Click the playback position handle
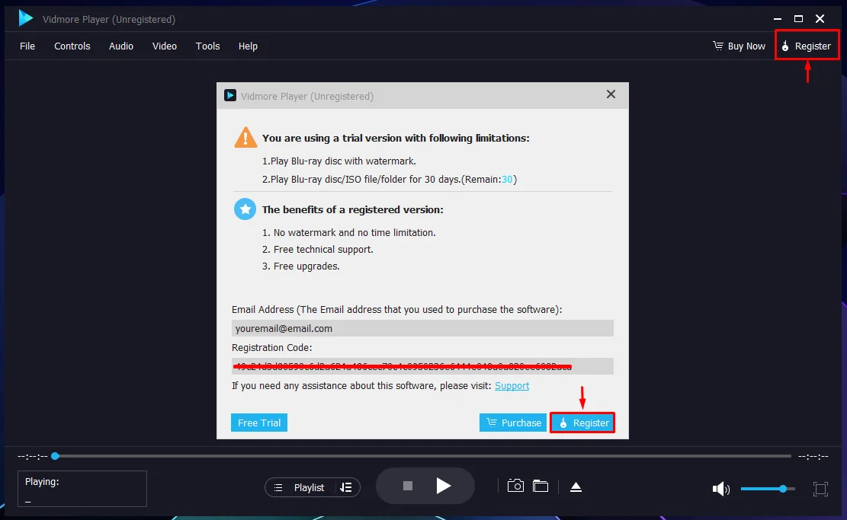Screen dimensions: 847x520 [55, 456]
